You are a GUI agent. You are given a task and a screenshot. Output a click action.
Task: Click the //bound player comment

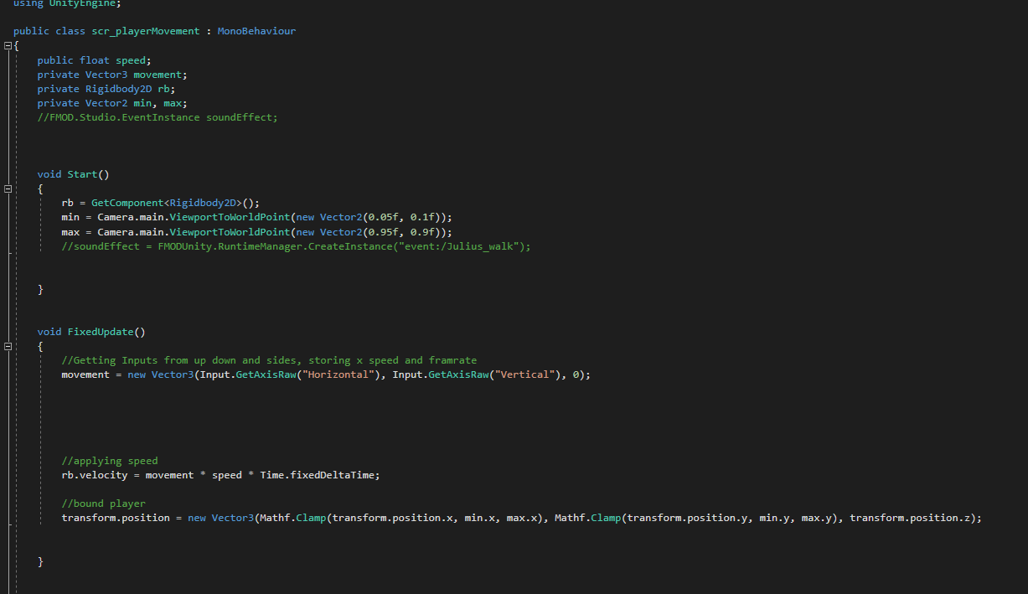click(x=103, y=504)
